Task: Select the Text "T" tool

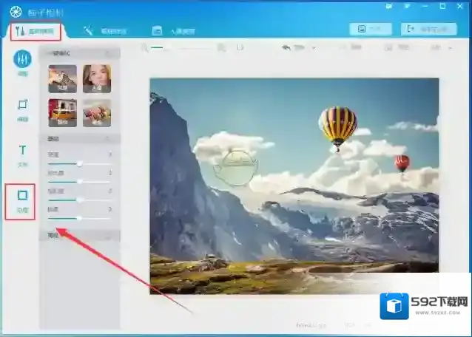Action: click(22, 154)
